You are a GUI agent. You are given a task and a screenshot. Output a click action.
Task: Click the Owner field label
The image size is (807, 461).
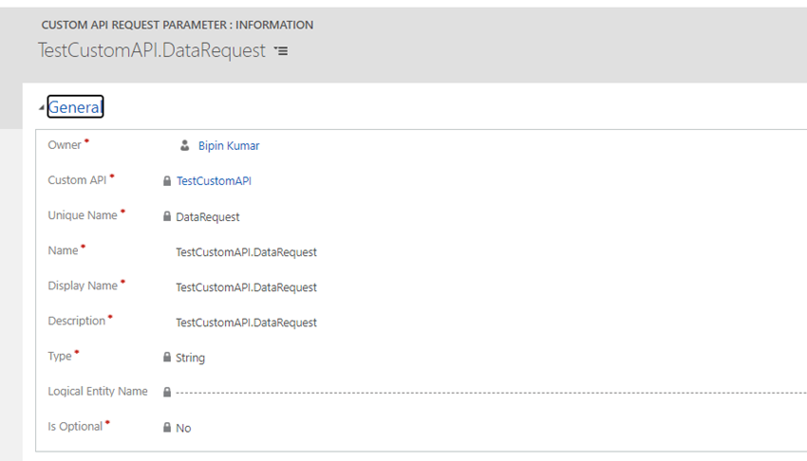(x=65, y=145)
